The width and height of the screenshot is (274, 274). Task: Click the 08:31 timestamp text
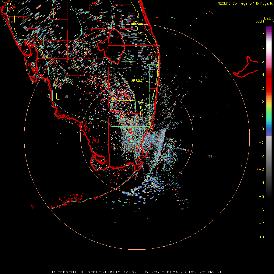point(215,272)
